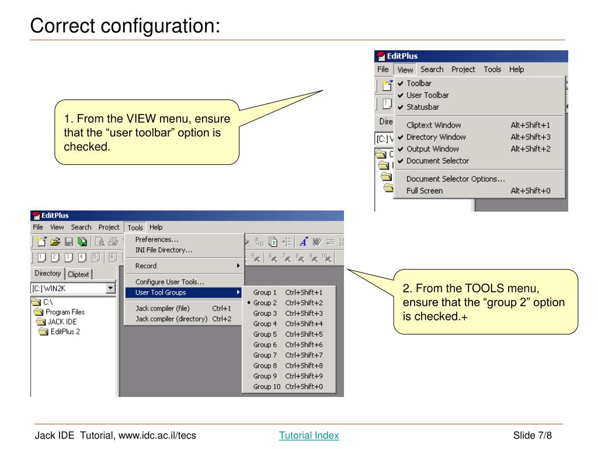
Task: Click the hammer tool 5 icon
Action: click(256, 258)
